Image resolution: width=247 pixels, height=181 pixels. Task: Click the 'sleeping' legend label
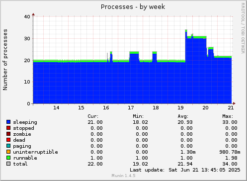click(25, 122)
